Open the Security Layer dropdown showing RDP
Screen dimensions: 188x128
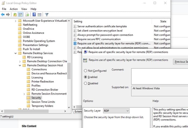pyautogui.click(x=116, y=111)
